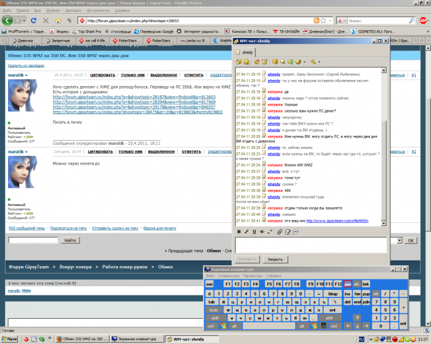The width and height of the screenshot is (431, 344).
Task: Insert quote marks icon in chat editor
Action: coord(270,232)
